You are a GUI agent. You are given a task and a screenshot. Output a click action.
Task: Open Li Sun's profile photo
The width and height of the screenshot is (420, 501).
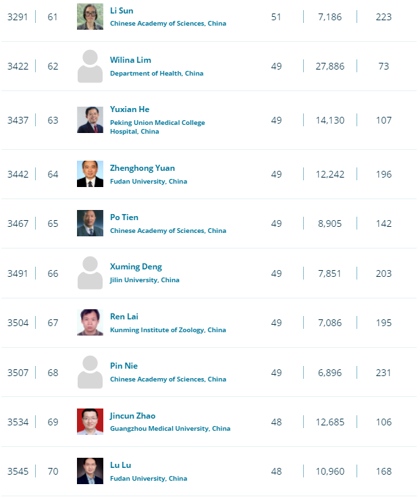click(90, 17)
